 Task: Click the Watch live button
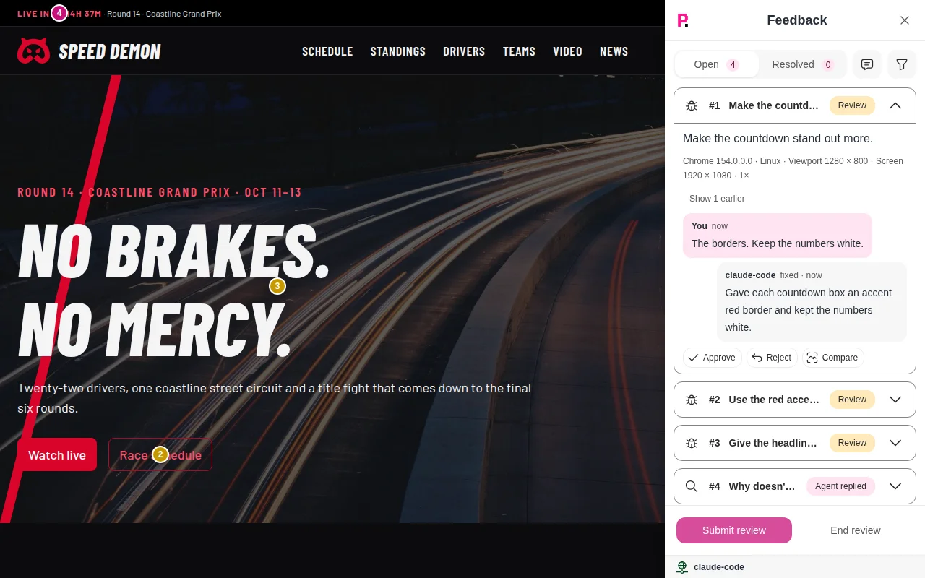(57, 454)
